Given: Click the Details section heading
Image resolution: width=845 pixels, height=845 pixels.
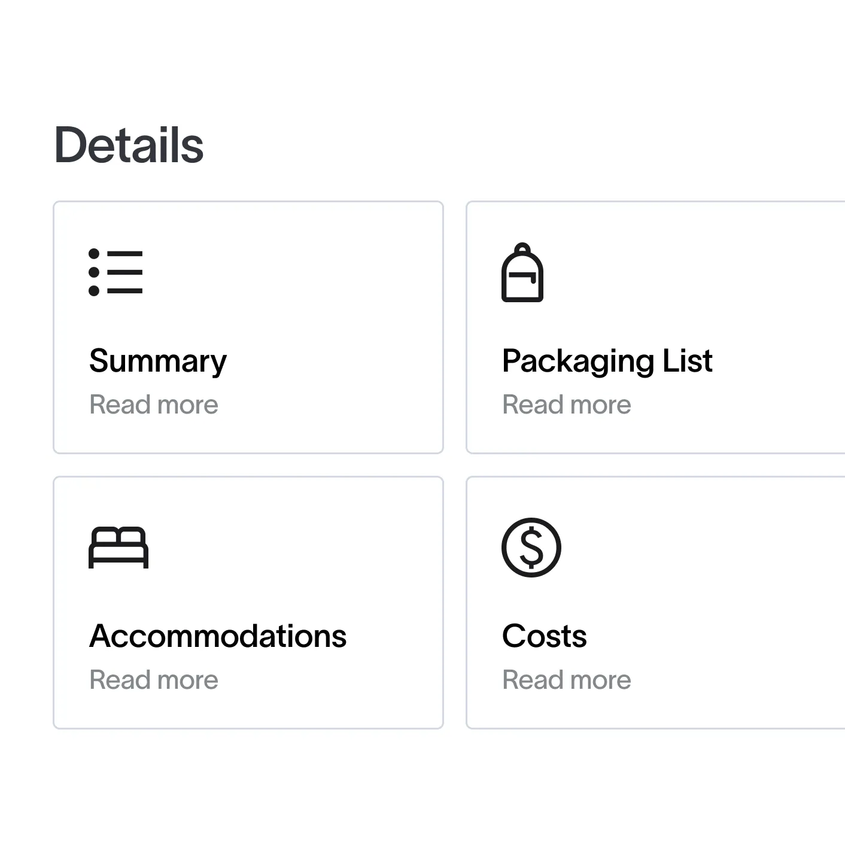Looking at the screenshot, I should pyautogui.click(x=129, y=145).
